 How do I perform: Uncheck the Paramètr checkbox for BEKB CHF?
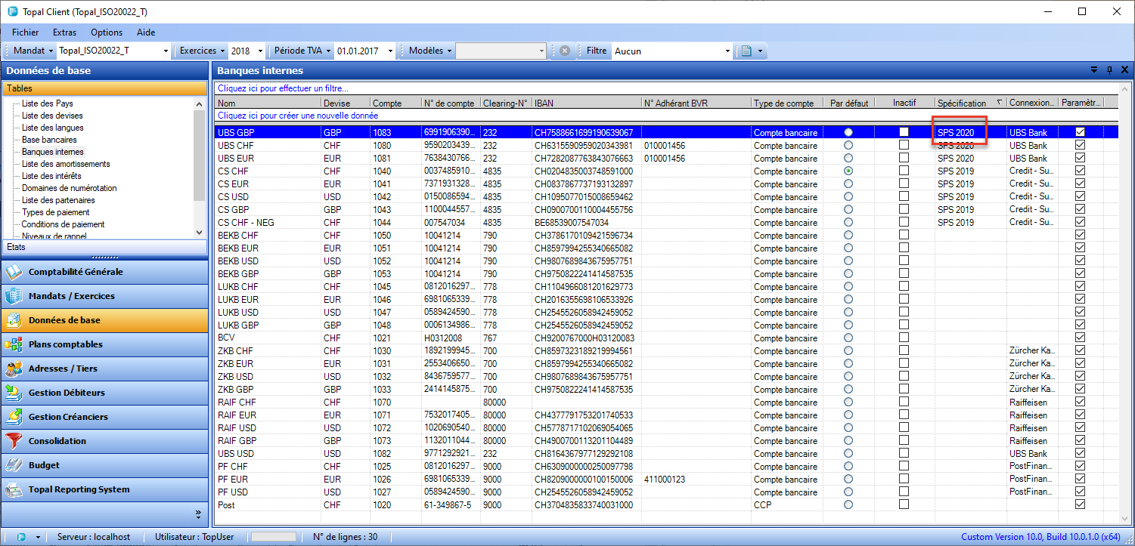pos(1080,235)
